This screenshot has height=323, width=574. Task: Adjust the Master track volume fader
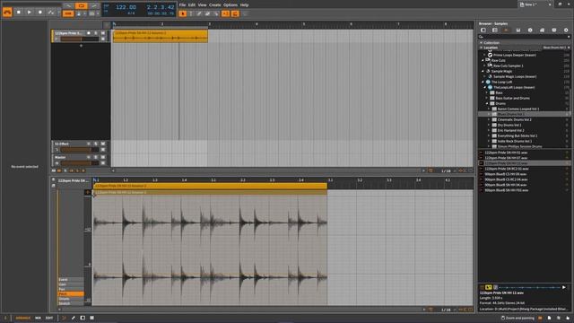click(x=80, y=163)
